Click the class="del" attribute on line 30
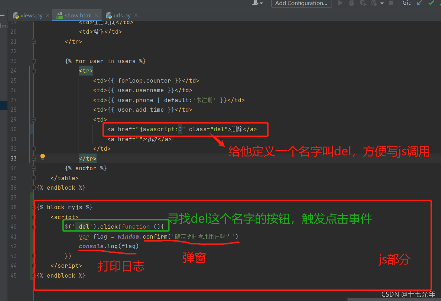This screenshot has height=301, width=441. 208,129
